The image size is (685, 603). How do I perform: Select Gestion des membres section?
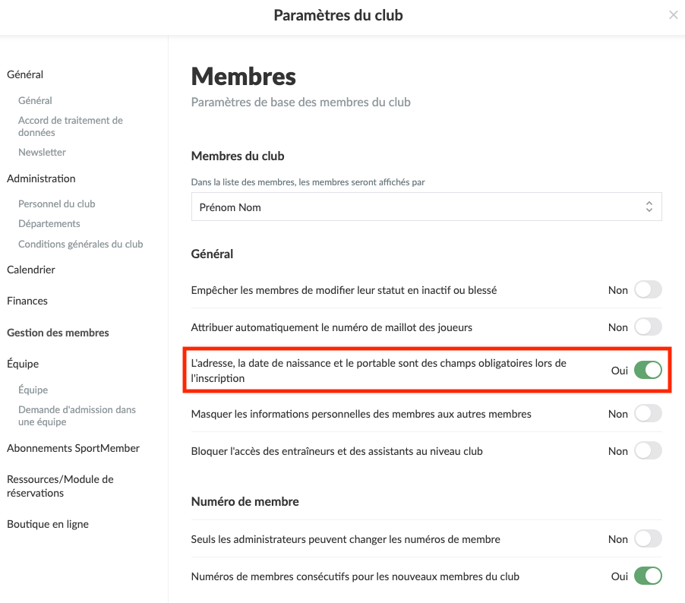pos(58,333)
